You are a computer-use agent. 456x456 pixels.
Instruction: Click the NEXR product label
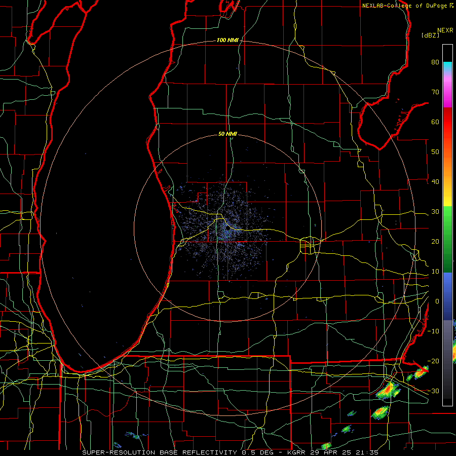[x=445, y=30]
